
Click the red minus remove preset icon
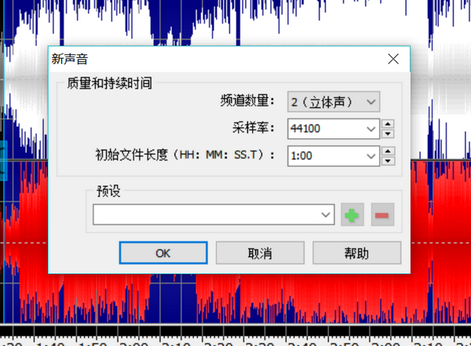[x=382, y=215]
